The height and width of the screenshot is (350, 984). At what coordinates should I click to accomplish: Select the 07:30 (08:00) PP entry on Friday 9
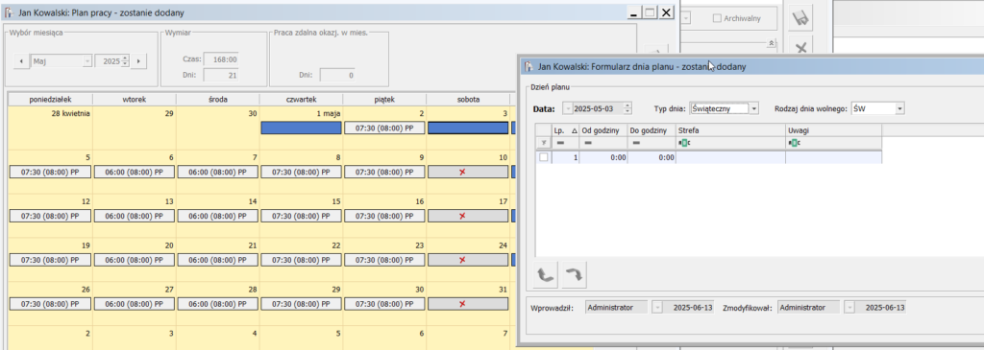[x=384, y=172]
